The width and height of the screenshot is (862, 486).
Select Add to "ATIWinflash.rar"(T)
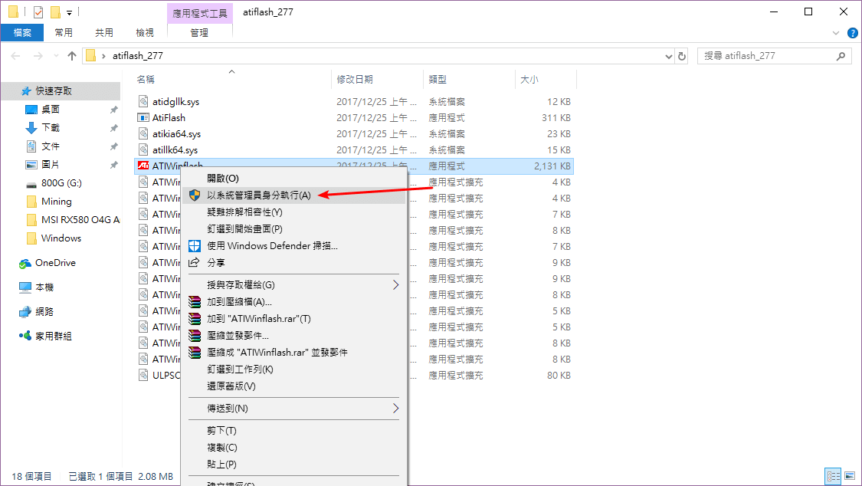295,319
